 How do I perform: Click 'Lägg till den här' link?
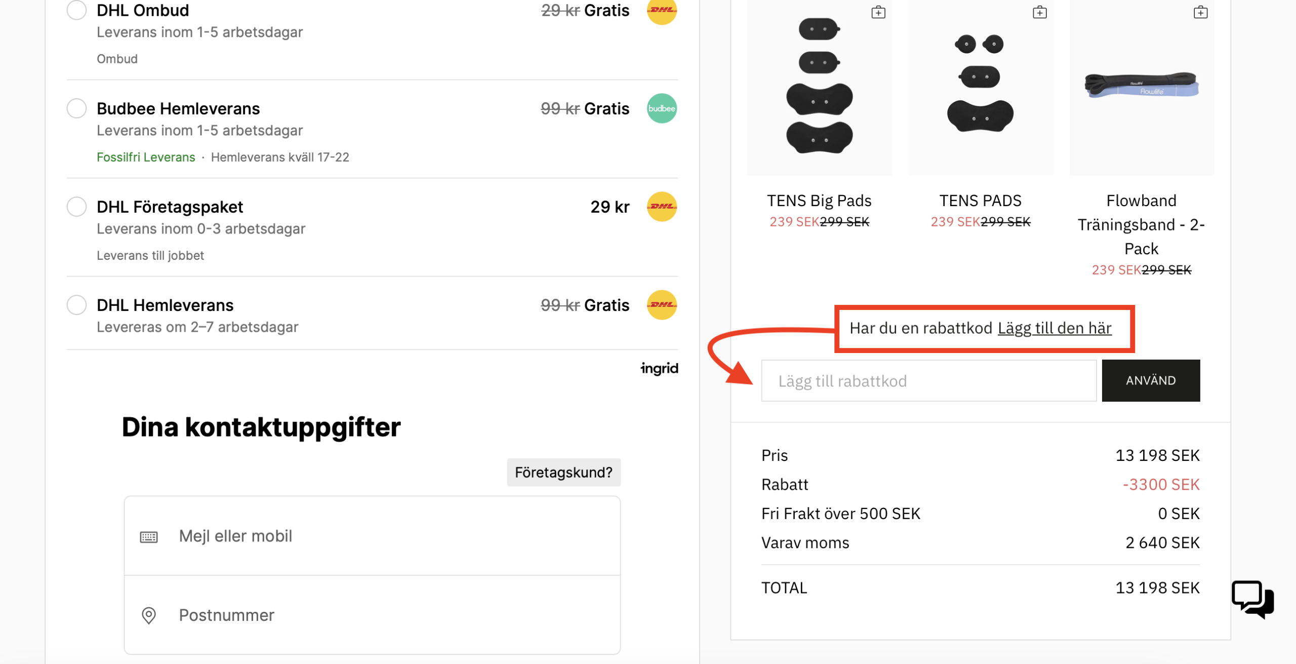click(1054, 328)
